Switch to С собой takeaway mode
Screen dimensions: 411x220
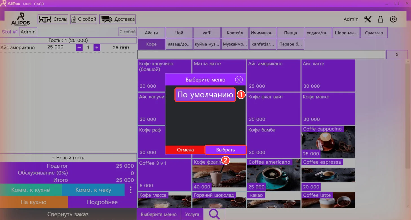click(84, 19)
